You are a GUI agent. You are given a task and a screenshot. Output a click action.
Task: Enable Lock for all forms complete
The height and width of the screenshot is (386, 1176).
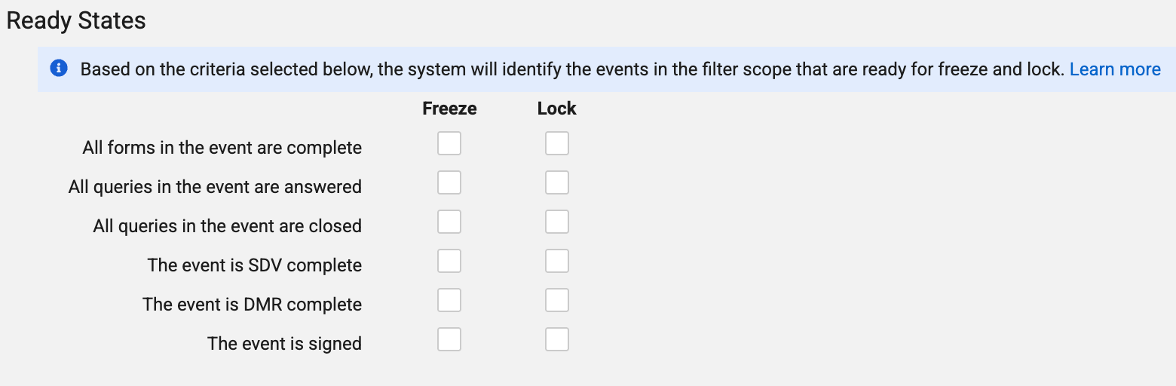pyautogui.click(x=557, y=143)
